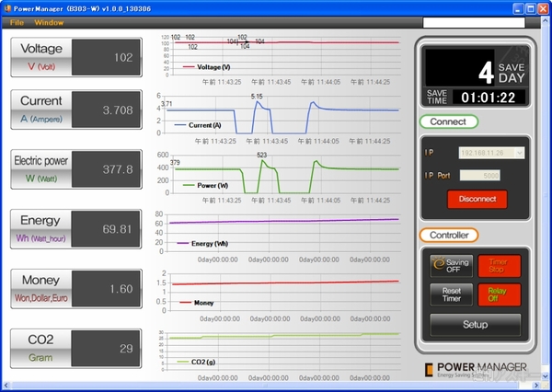Viewport: 552px width, 392px height.
Task: Click the Current A (Ampere) label
Action: click(x=41, y=119)
